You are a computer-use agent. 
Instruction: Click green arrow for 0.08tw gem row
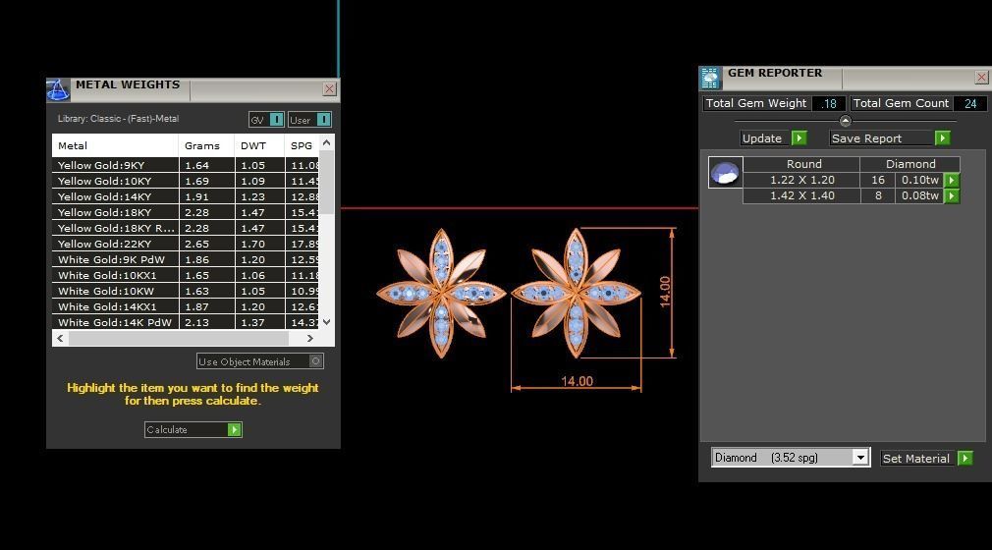click(x=951, y=196)
